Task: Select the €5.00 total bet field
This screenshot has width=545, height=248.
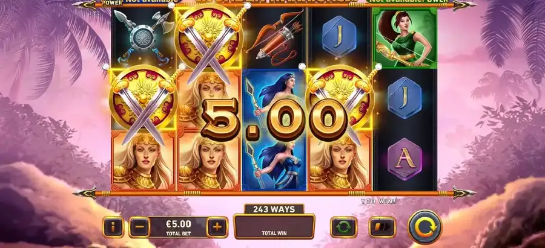Action: point(178,227)
